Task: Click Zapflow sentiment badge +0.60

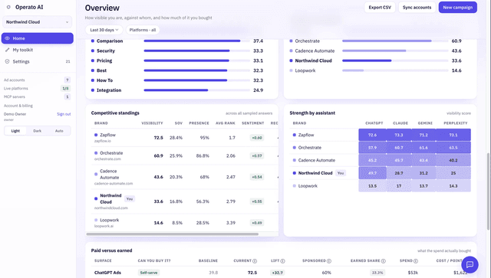Action: (x=257, y=138)
